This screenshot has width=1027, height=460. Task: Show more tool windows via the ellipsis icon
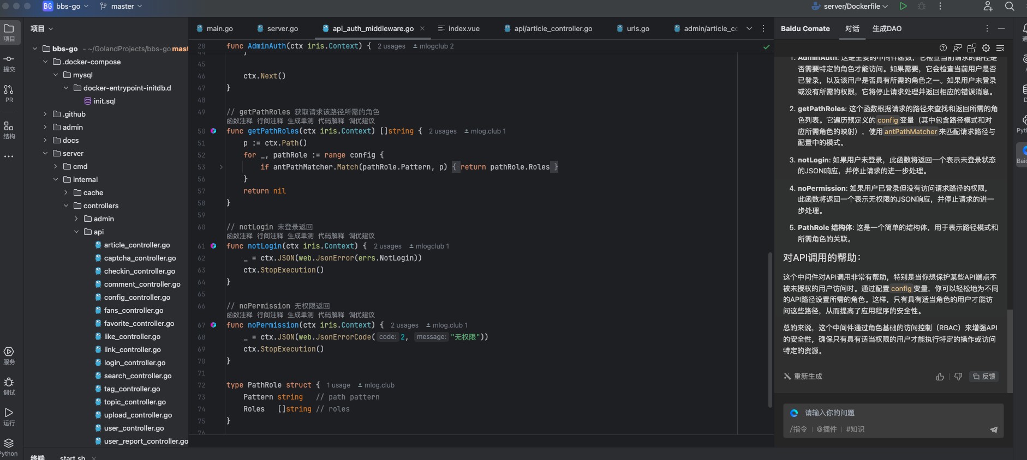tap(9, 156)
